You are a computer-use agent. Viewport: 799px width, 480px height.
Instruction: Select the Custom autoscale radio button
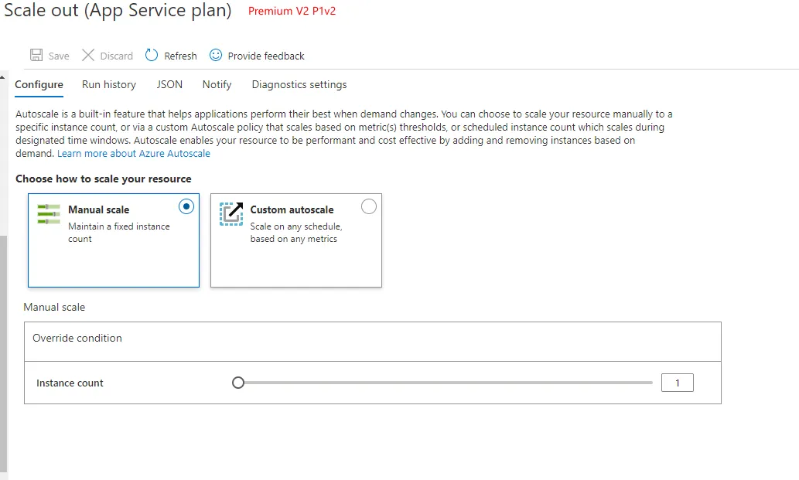click(x=369, y=206)
